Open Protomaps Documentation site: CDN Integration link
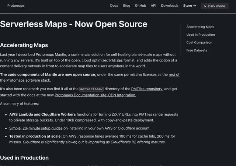The height and width of the screenshot is (166, 236). coord(95,95)
